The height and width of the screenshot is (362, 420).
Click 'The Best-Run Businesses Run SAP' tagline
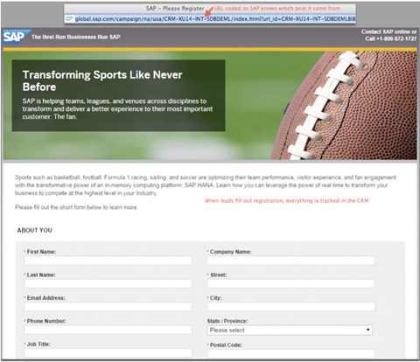(76, 37)
